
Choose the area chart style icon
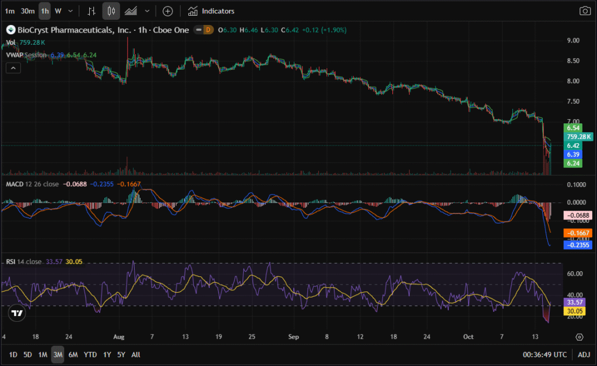click(x=132, y=11)
